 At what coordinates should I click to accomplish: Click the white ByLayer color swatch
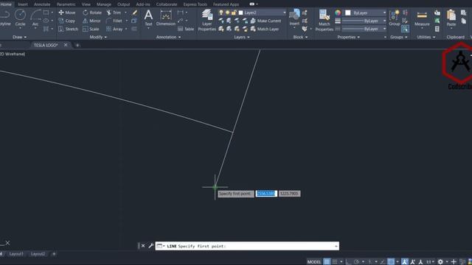pyautogui.click(x=347, y=13)
